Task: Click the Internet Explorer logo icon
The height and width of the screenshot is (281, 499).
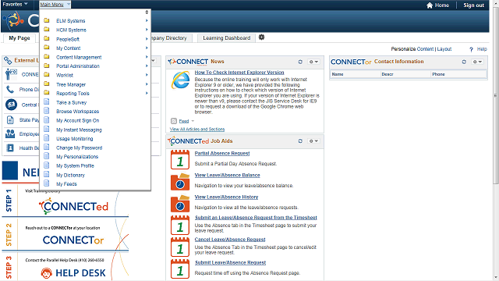Action: point(180,80)
